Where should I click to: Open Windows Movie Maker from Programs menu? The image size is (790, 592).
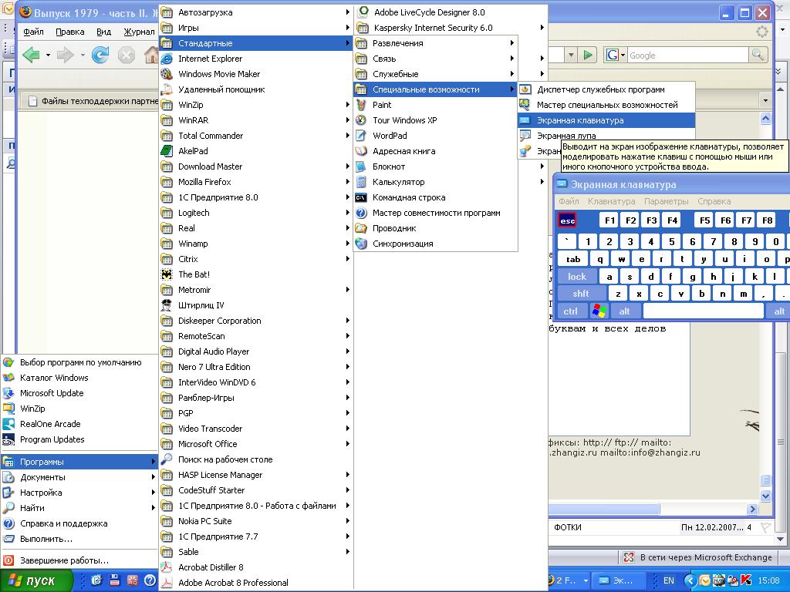click(255, 74)
